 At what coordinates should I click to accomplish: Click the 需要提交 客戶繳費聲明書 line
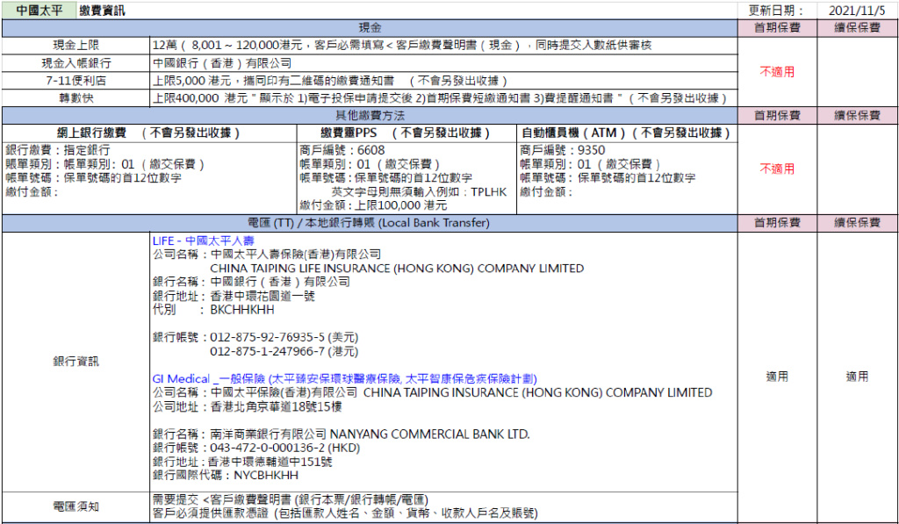[290, 500]
